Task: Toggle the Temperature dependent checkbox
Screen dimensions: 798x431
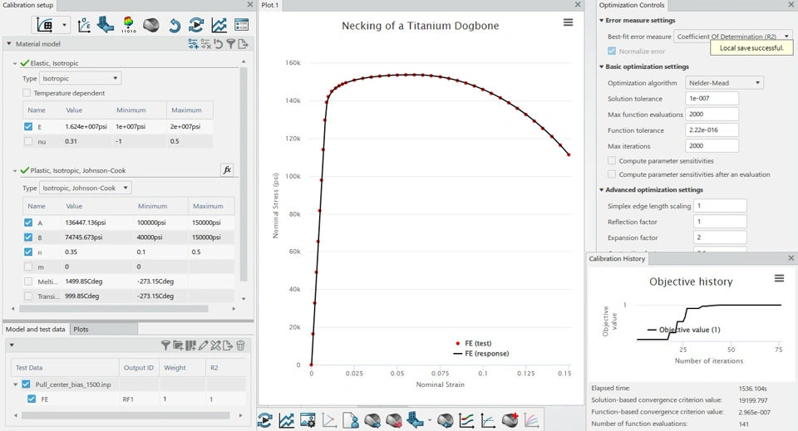Action: click(27, 93)
